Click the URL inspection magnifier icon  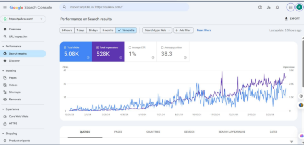pyautogui.click(x=5, y=36)
